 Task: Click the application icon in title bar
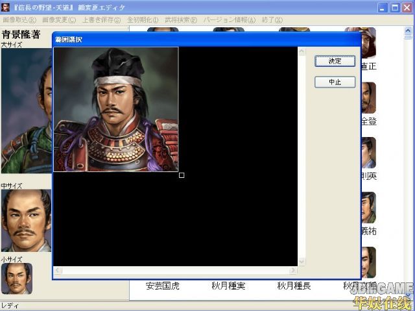coord(5,7)
